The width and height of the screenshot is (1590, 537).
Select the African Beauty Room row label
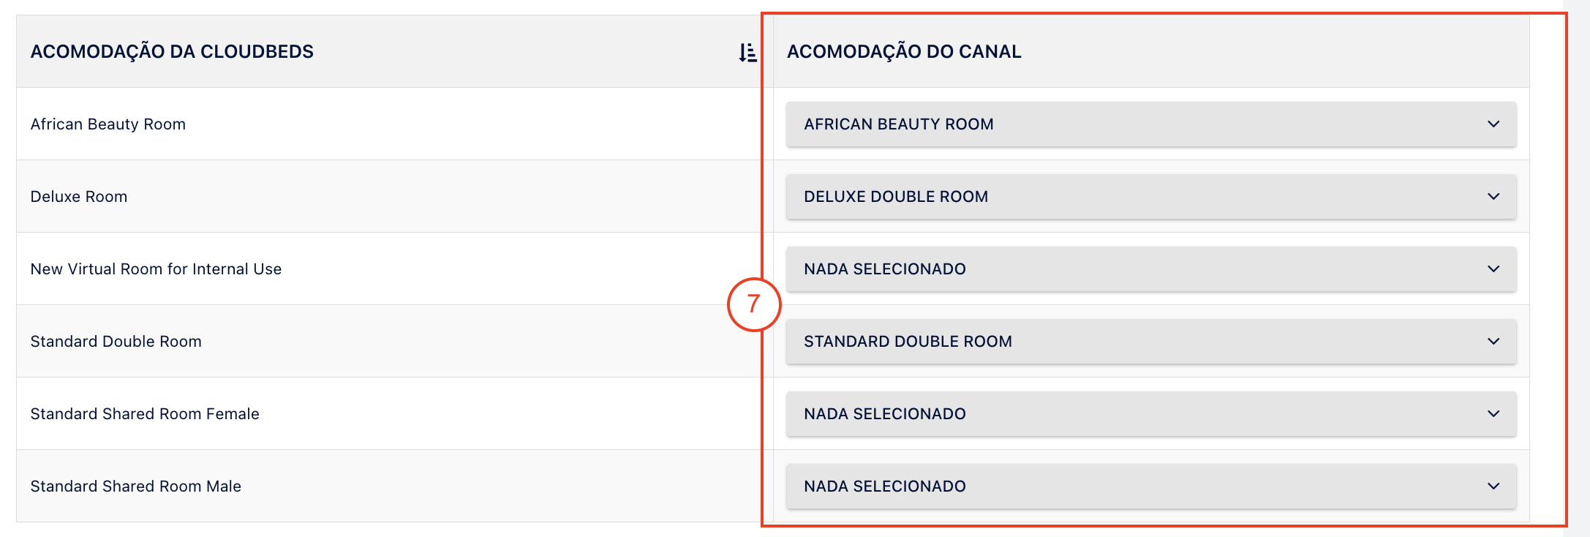[108, 124]
